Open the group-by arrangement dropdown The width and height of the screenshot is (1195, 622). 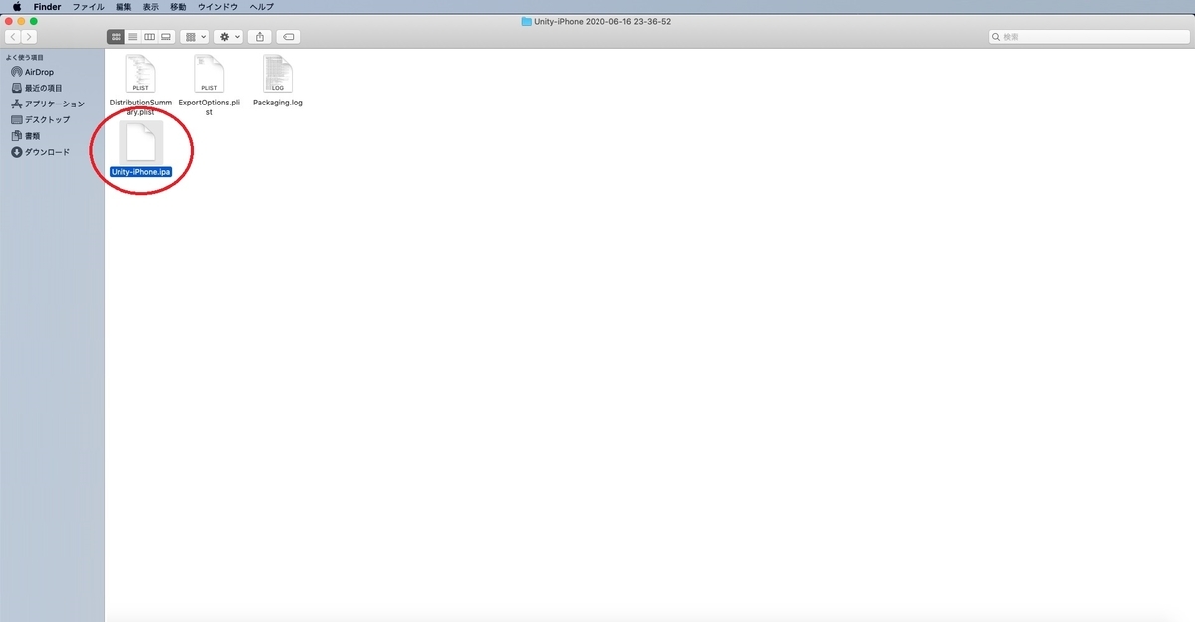tap(194, 37)
